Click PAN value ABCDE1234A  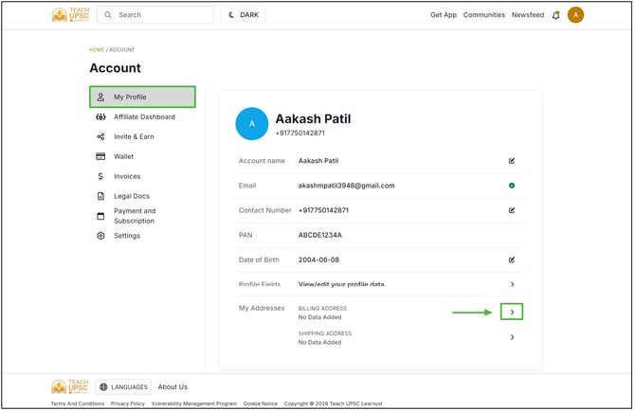point(321,236)
